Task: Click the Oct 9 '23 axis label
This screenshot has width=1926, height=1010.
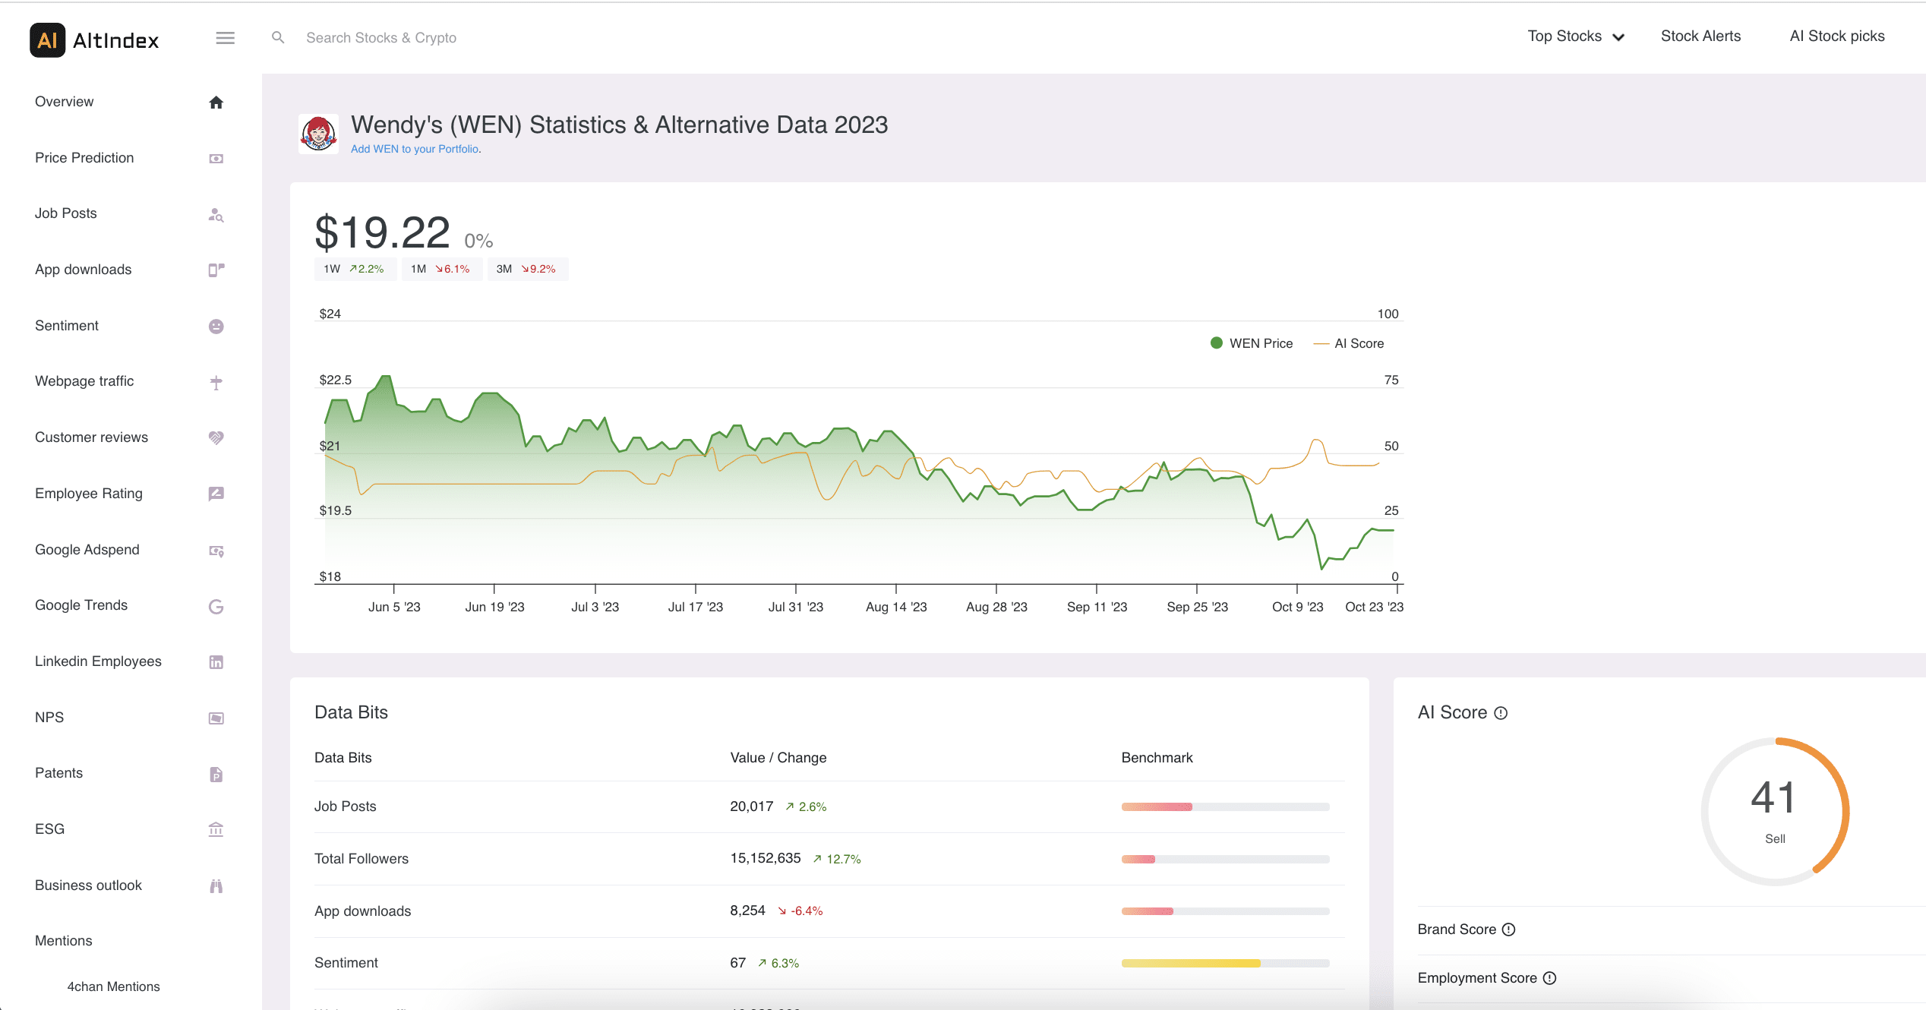Action: tap(1297, 607)
